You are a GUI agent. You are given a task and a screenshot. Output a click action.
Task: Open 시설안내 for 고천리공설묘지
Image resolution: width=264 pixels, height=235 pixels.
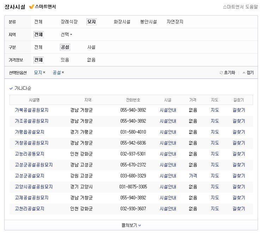coord(168,209)
